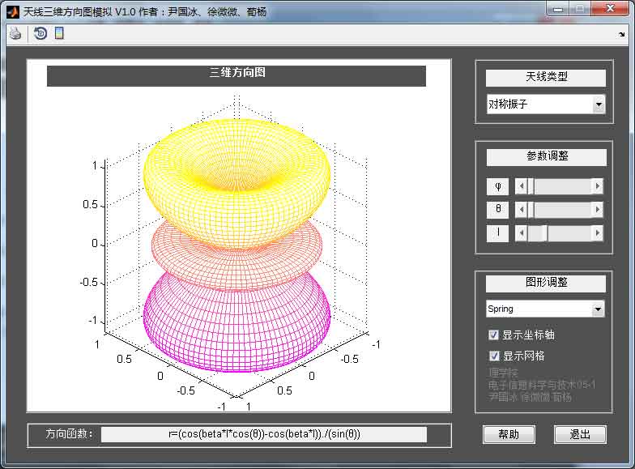Click the θ parameter label

coord(497,210)
